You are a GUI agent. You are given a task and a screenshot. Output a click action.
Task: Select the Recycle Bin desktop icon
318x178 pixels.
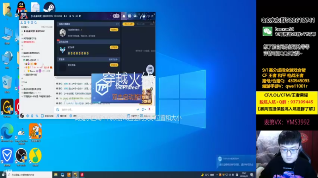click(7, 84)
